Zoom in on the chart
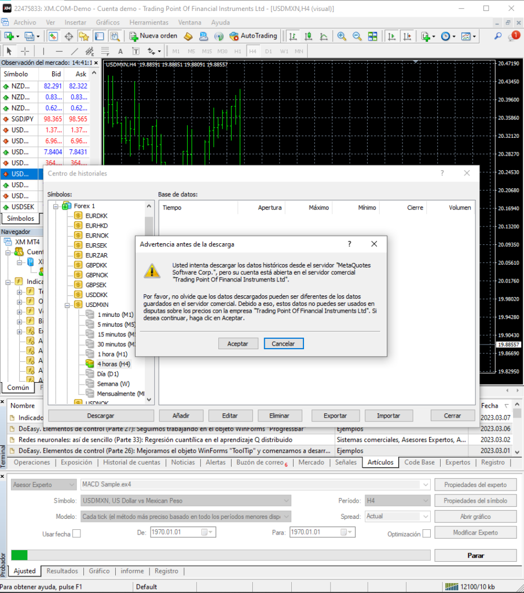Image resolution: width=524 pixels, height=593 pixels. point(342,36)
